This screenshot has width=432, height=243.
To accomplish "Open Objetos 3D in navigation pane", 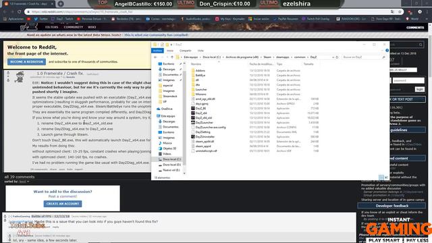I will point(167,148).
